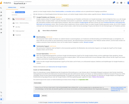Image resolution: width=129 pixels, height=104 pixels.
Task: Click the Nutzerverwaltung people icon
Action: [x=14, y=23]
